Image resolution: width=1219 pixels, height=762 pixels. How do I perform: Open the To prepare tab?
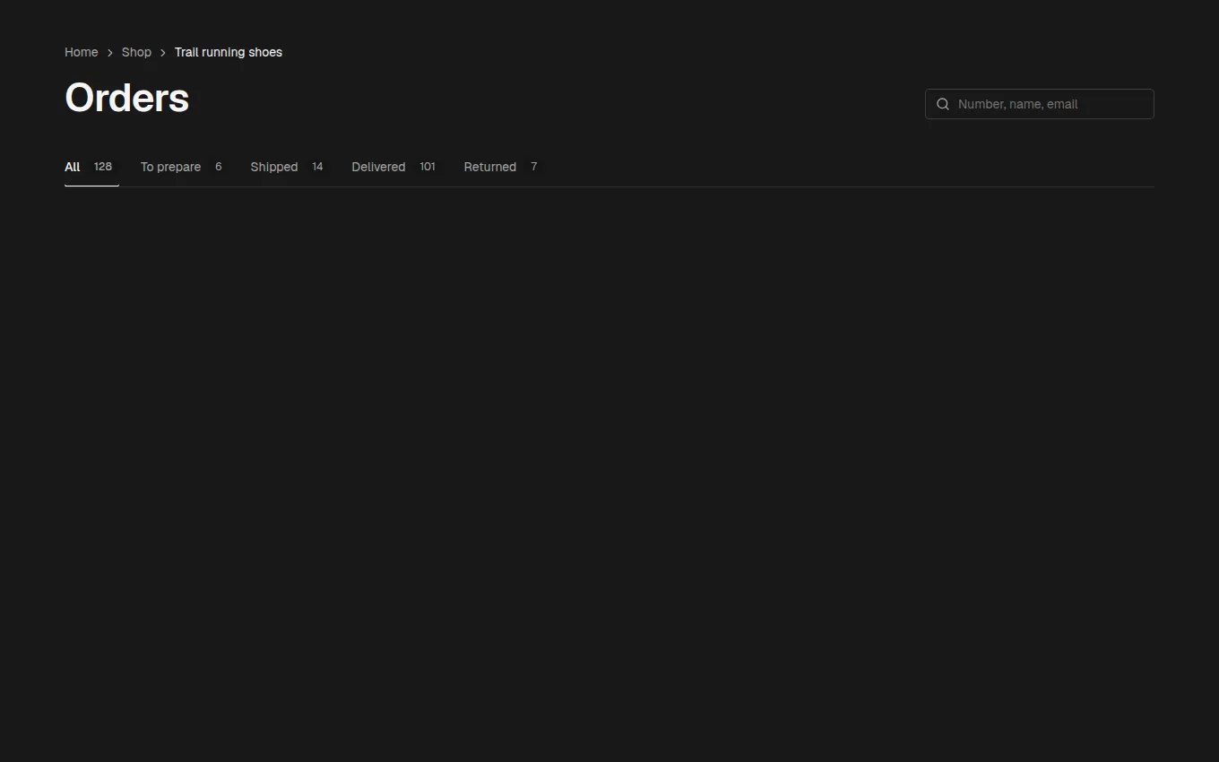[x=185, y=167]
